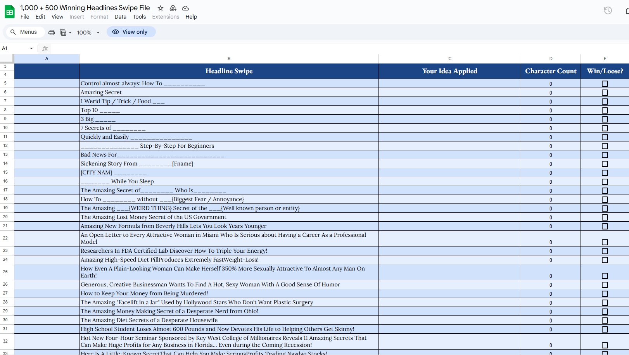Click the add to Drive icon

pos(173,8)
